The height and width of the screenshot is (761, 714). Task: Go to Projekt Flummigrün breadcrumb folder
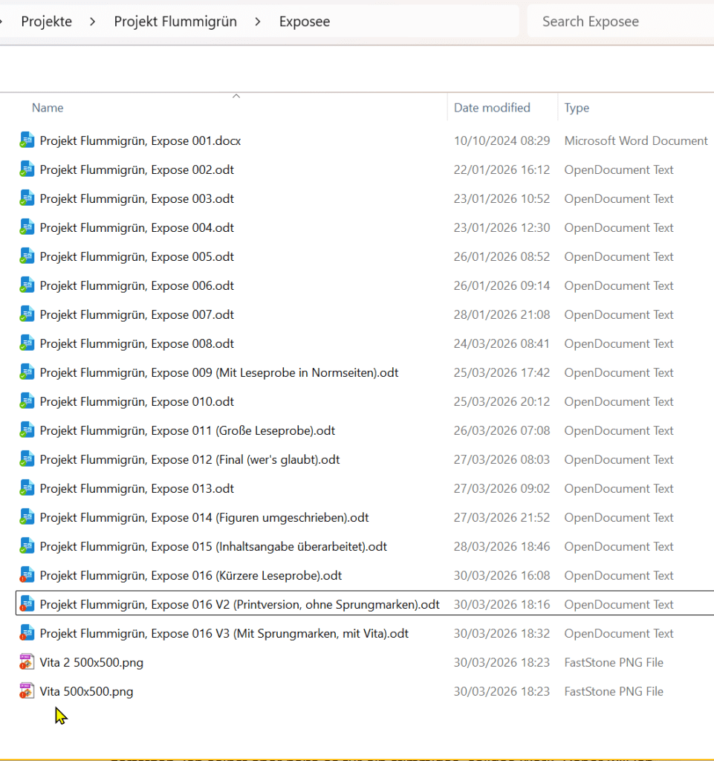[x=175, y=22]
